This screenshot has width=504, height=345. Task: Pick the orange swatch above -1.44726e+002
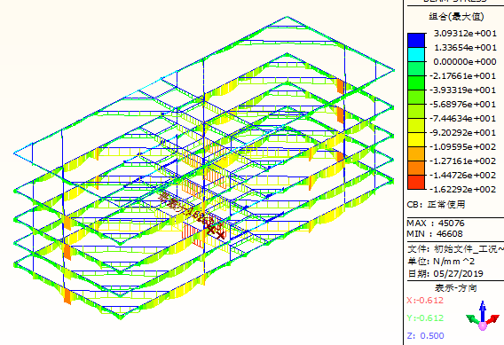pyautogui.click(x=416, y=168)
